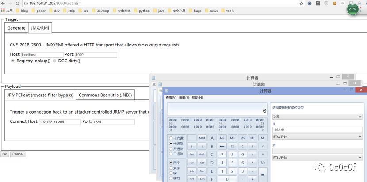
Task: Reload the test.html page
Action: pyautogui.click(x=18, y=3)
